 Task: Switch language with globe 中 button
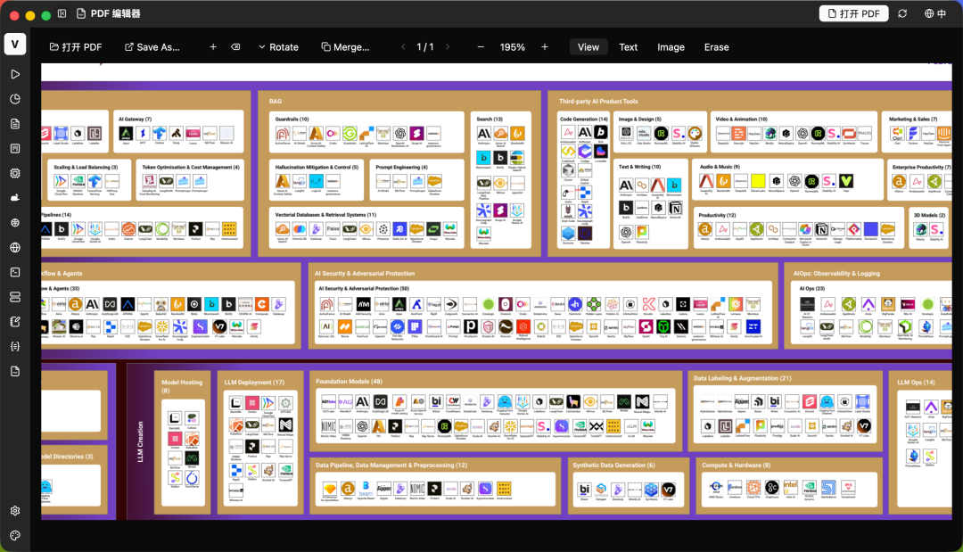pyautogui.click(x=935, y=13)
